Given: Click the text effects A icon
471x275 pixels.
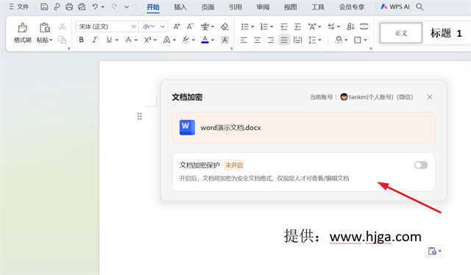Looking at the screenshot, I should coord(167,40).
